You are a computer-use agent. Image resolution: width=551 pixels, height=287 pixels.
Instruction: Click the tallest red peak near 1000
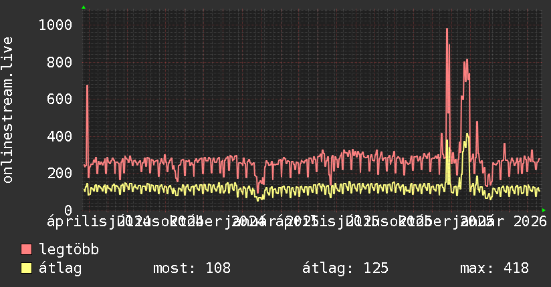point(447,29)
